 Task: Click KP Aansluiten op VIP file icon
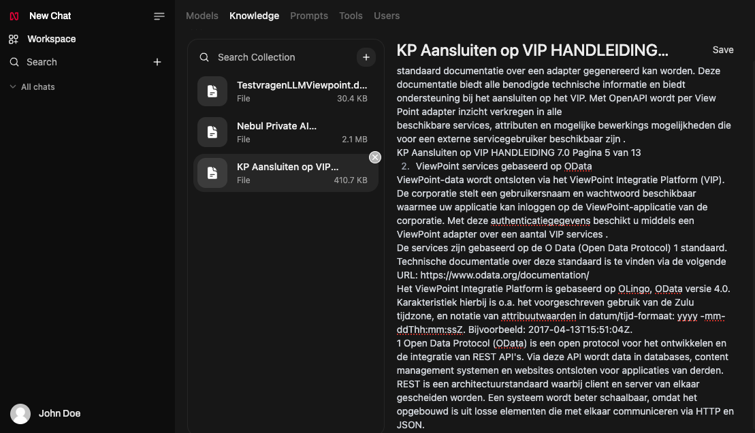[x=212, y=173]
